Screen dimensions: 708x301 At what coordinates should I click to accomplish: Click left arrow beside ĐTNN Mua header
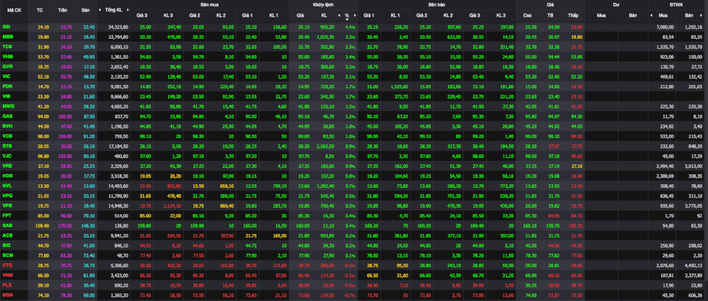(651, 15)
